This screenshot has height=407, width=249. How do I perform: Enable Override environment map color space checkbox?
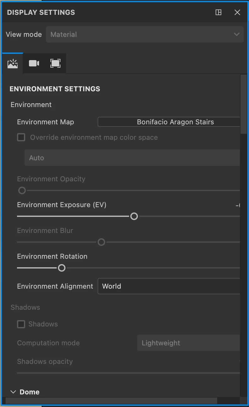(x=21, y=137)
